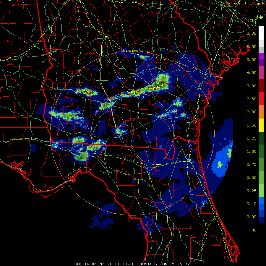Click the ND legend label
The height and width of the screenshot is (266, 266).
(x=254, y=230)
